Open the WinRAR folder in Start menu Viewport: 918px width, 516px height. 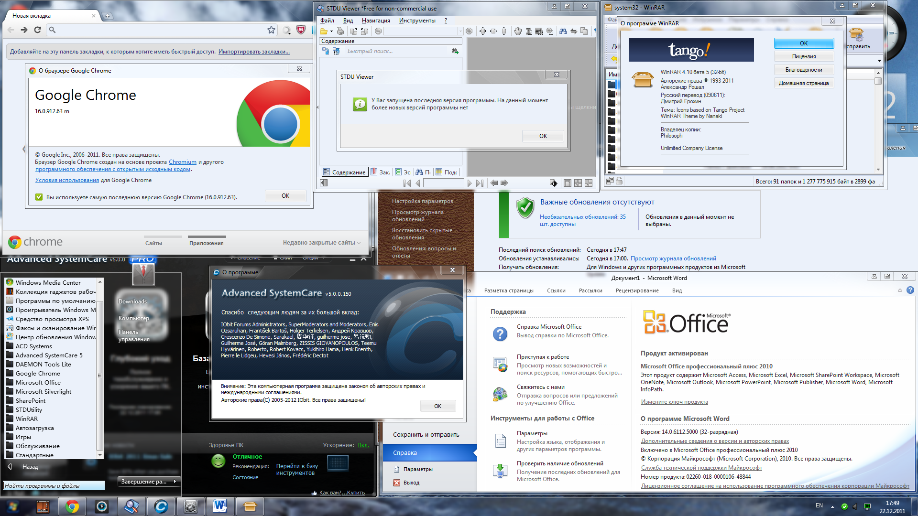click(x=26, y=419)
